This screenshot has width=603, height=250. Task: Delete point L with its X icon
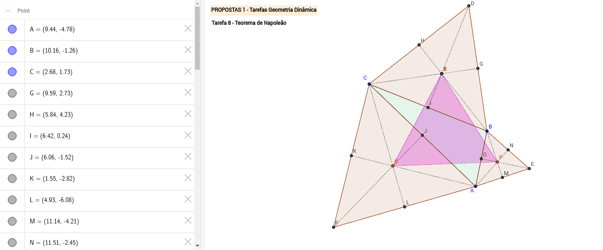click(x=188, y=199)
